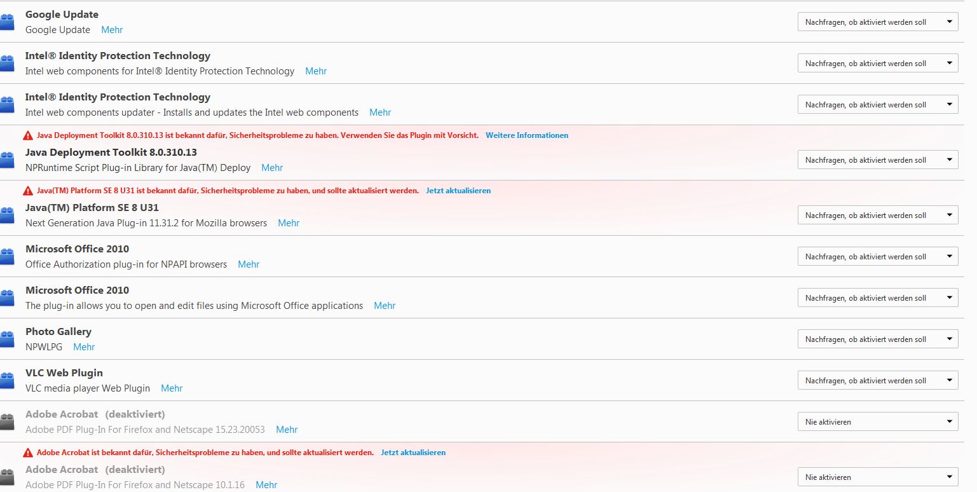Click 'Mehr' link for Office Authorization plug-in
977x492 pixels.
[x=249, y=264]
